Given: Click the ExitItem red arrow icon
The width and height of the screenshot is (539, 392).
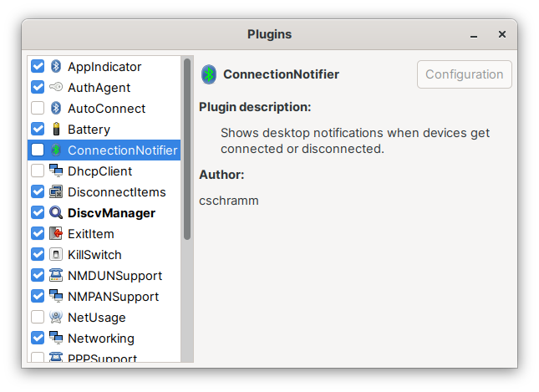Looking at the screenshot, I should [56, 233].
